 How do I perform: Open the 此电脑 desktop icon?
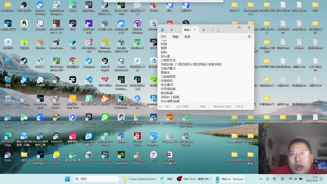(8, 63)
